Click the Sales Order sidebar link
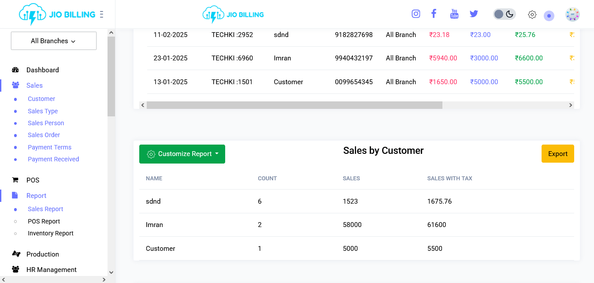The height and width of the screenshot is (283, 594). pos(44,135)
